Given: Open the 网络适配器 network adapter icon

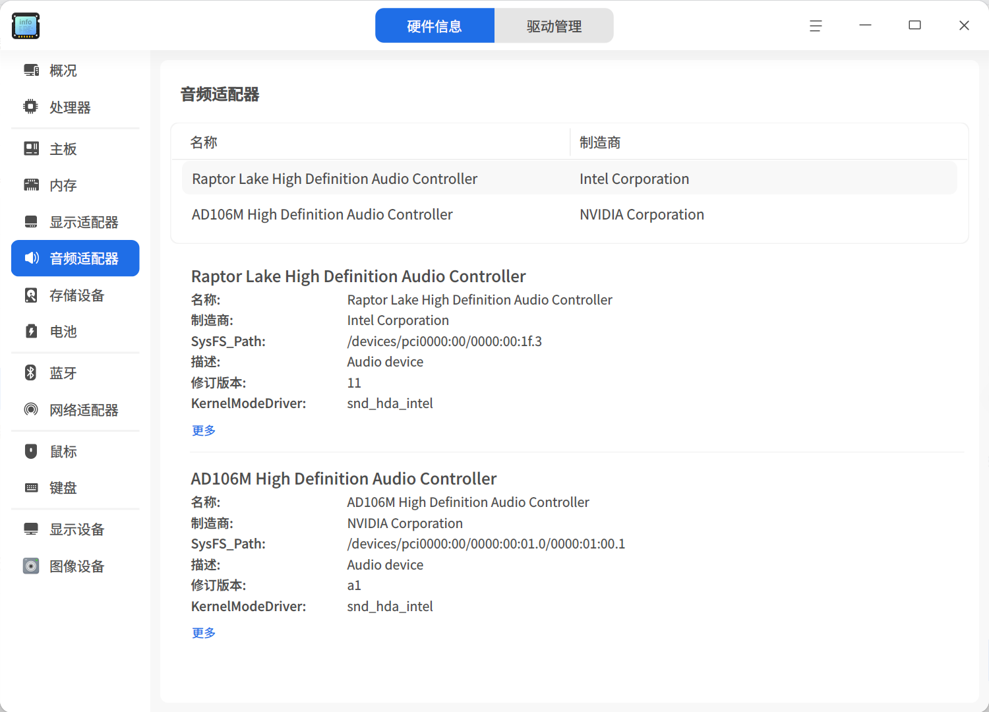Looking at the screenshot, I should 31,409.
